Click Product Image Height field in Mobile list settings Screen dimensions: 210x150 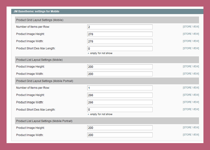pyautogui.click(x=120, y=66)
